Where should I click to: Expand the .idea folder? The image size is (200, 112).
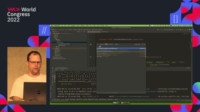[54, 35]
